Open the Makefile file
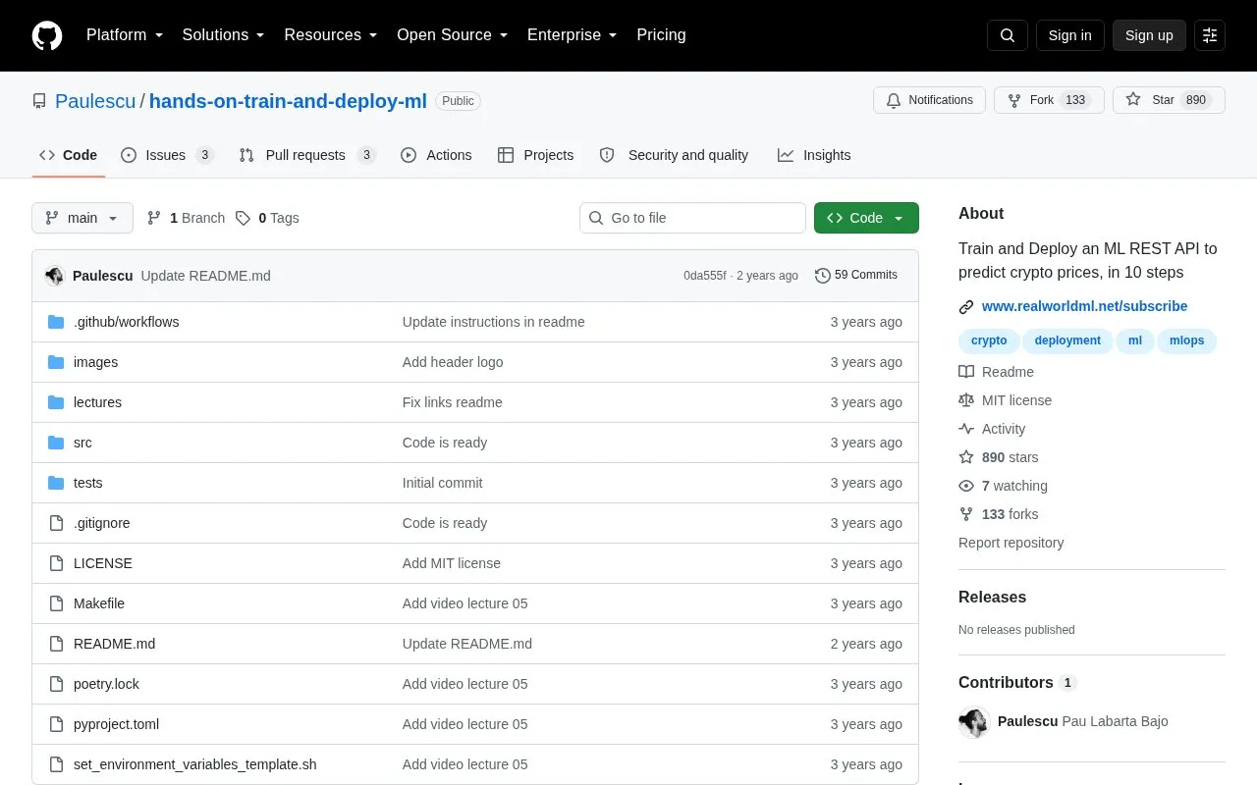1257x785 pixels. tap(99, 603)
